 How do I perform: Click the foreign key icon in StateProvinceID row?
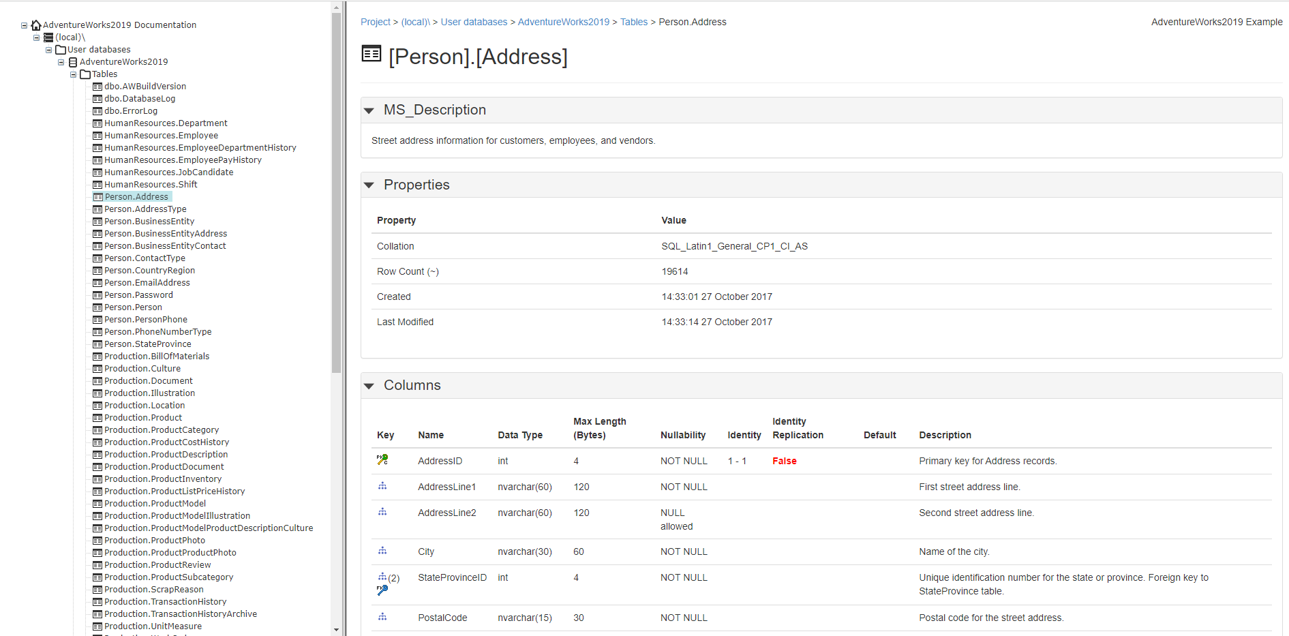tap(382, 590)
